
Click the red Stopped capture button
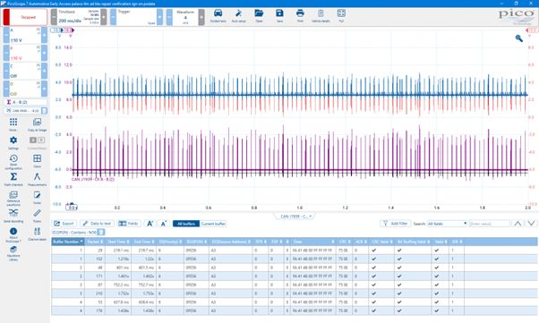(25, 17)
